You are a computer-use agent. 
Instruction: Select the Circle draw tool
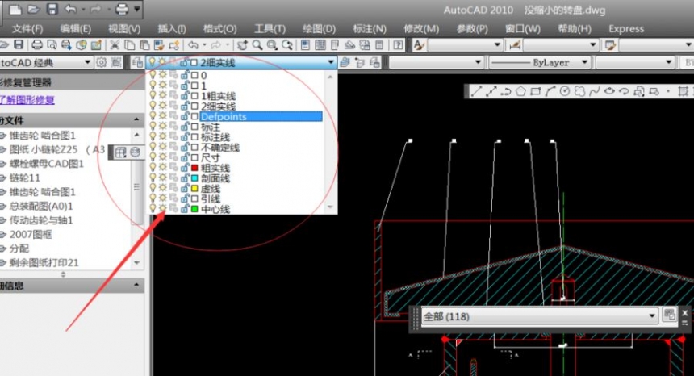(565, 91)
